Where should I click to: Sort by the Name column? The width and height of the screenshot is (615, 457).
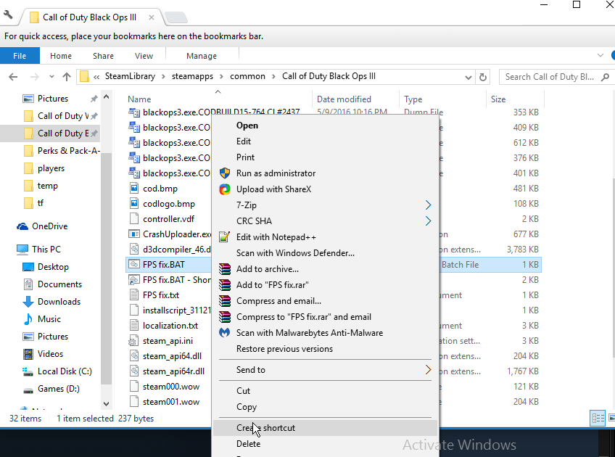[x=139, y=99]
